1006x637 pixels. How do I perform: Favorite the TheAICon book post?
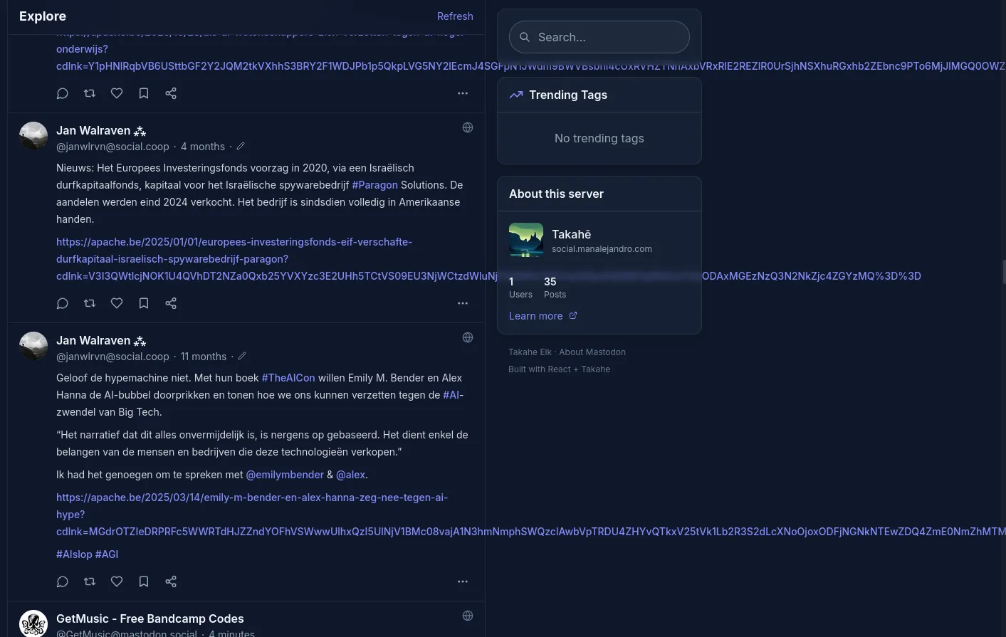point(117,581)
